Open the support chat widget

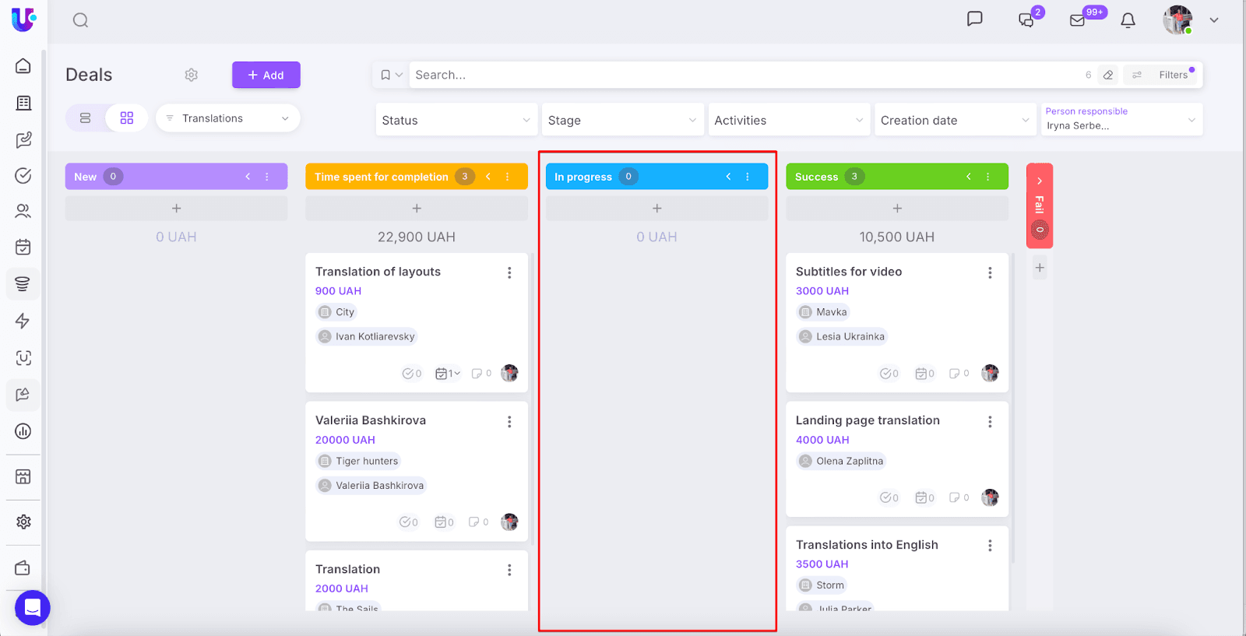tap(33, 608)
